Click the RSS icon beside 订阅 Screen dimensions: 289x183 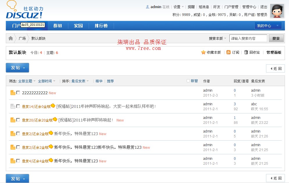(228, 52)
